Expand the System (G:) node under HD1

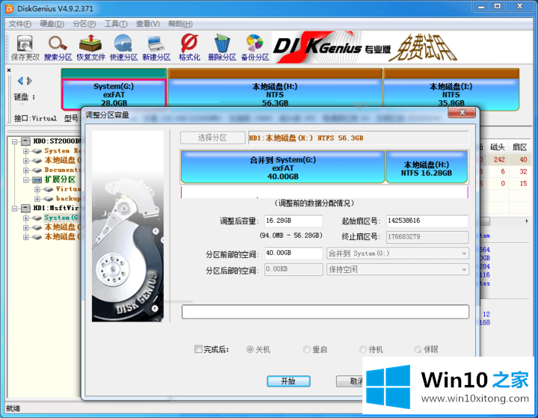pos(26,218)
